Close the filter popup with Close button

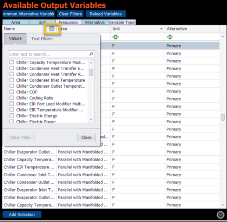point(86,137)
